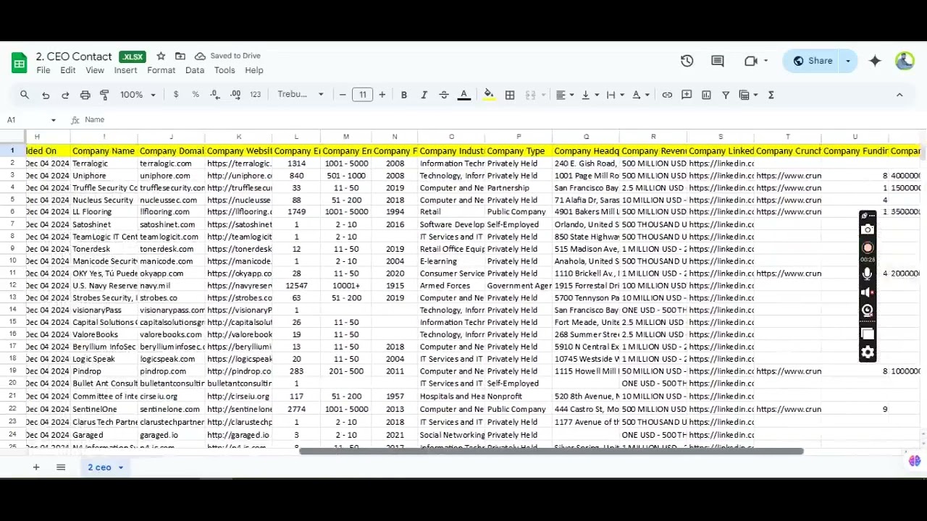Open text wrapping dropdown
This screenshot has height=521, width=927.
pyautogui.click(x=615, y=95)
